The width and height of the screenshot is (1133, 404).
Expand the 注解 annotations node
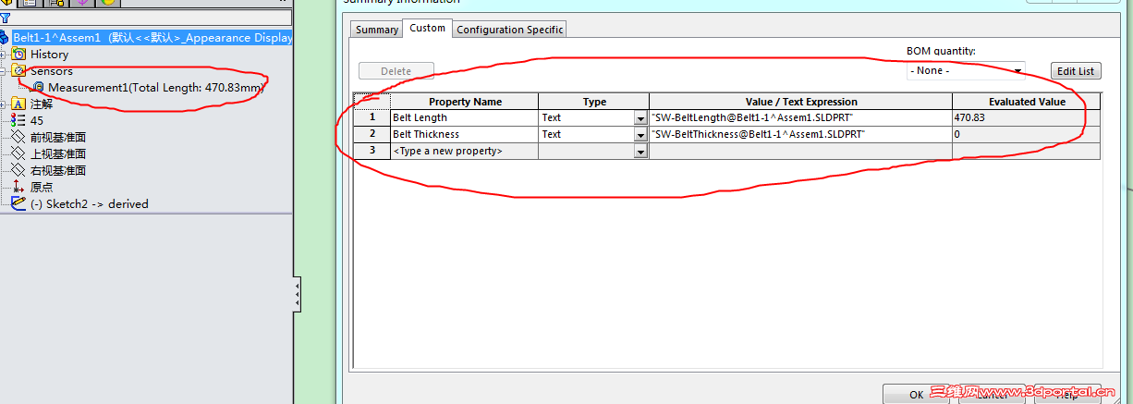[x=4, y=104]
